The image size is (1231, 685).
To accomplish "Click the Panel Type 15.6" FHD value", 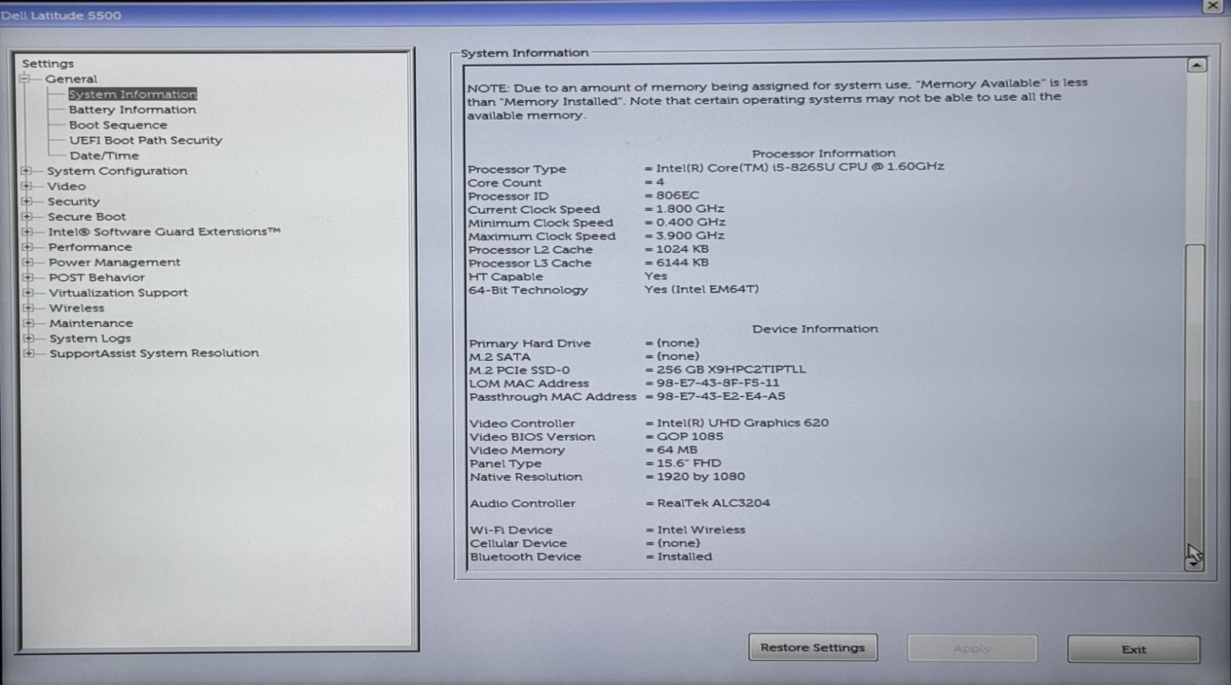I will pyautogui.click(x=689, y=463).
